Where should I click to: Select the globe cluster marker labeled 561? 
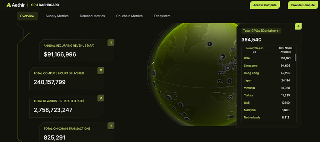(x=223, y=56)
